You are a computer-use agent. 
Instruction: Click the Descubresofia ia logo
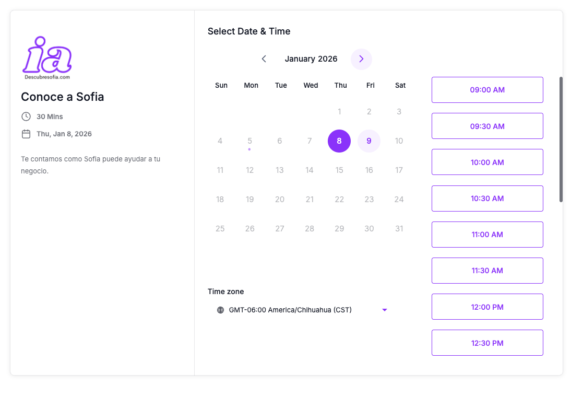click(47, 57)
